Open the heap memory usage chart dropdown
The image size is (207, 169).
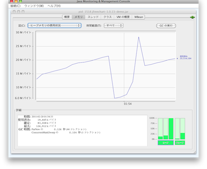click(54, 25)
